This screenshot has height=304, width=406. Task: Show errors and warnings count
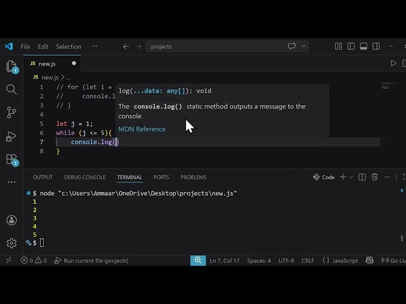pyautogui.click(x=34, y=260)
